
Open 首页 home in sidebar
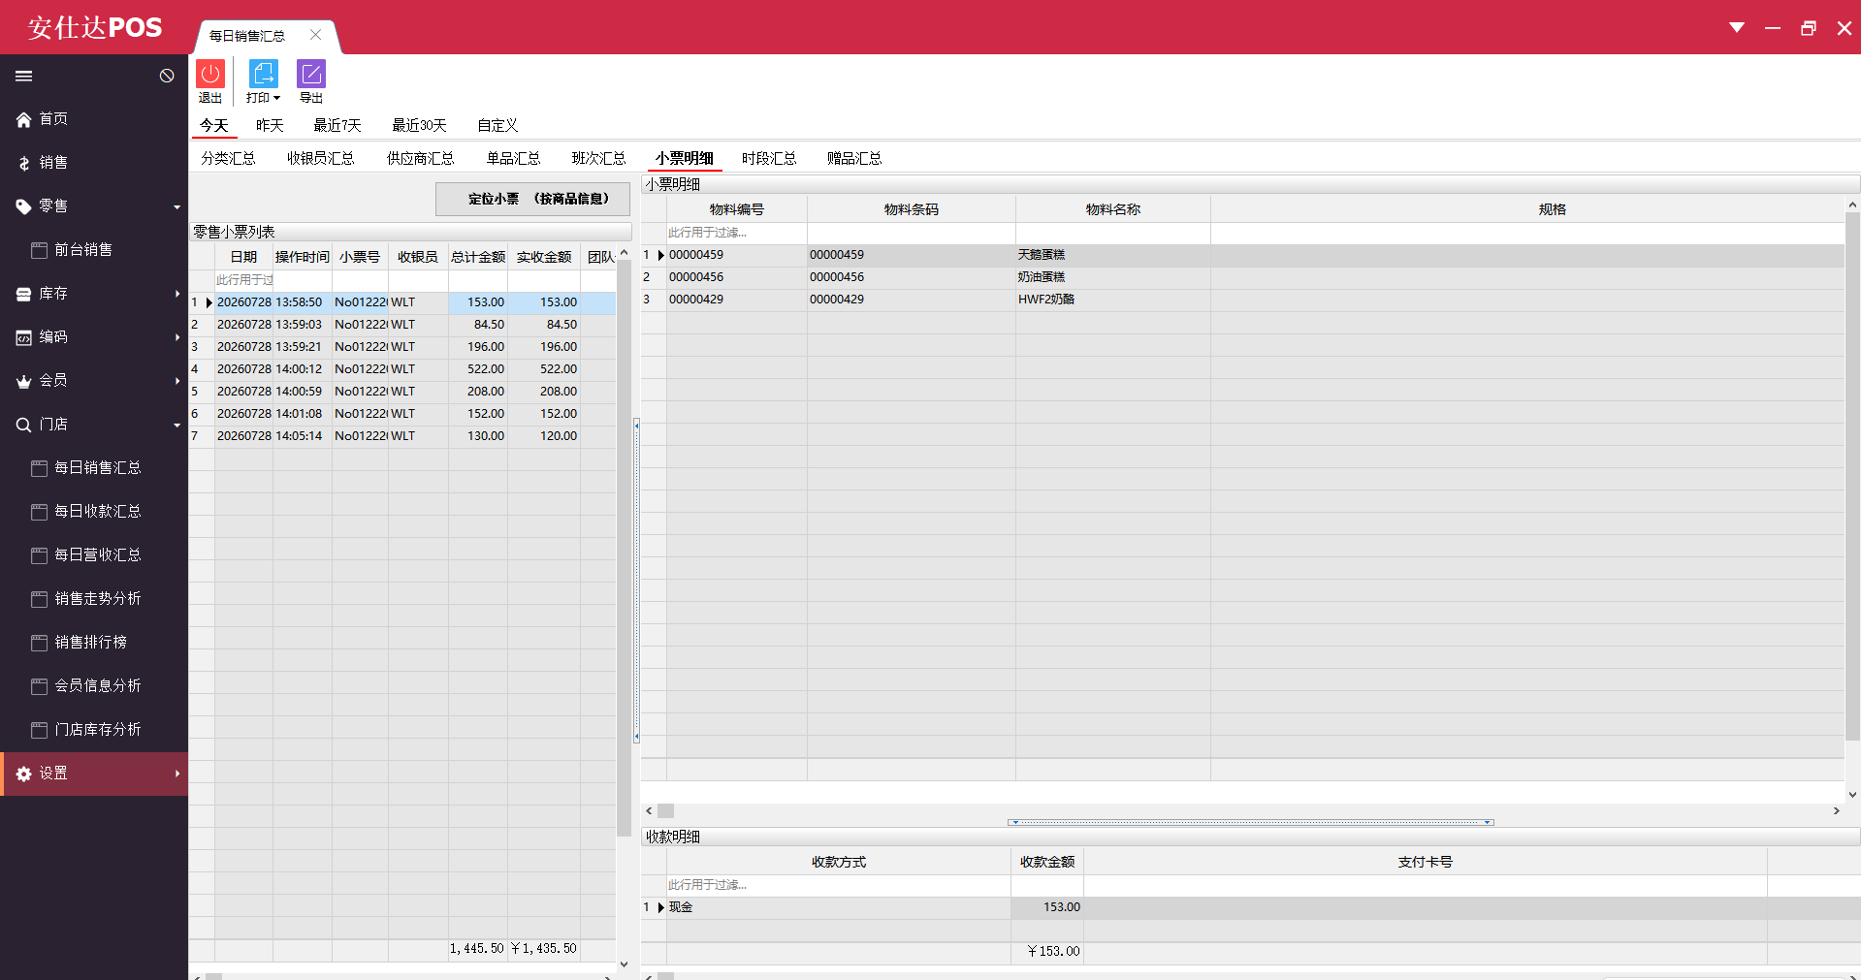coord(94,119)
